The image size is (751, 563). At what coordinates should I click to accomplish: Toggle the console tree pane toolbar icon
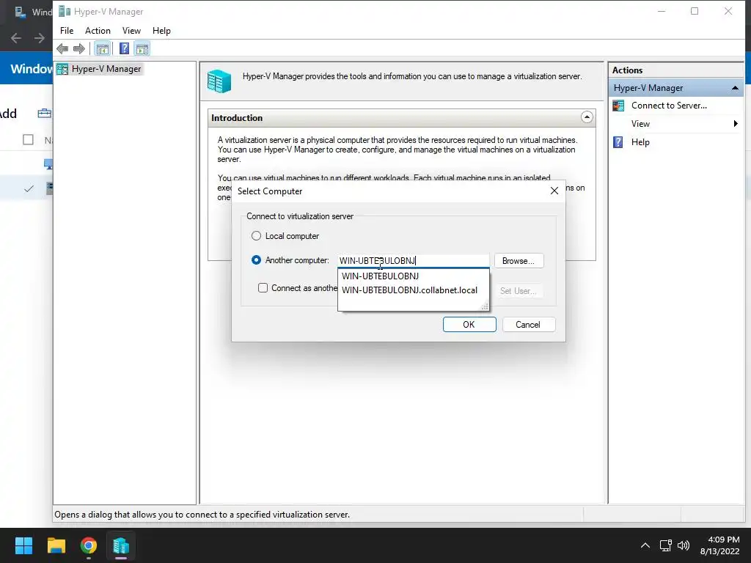(x=102, y=48)
